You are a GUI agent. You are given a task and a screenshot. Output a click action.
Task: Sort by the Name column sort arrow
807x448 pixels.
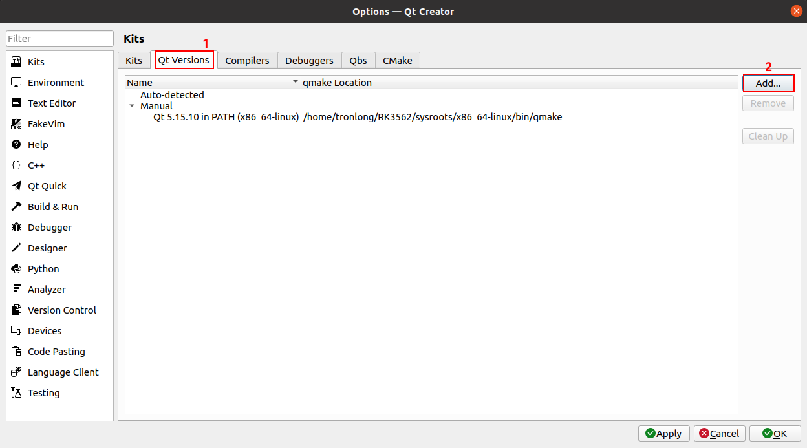point(296,82)
